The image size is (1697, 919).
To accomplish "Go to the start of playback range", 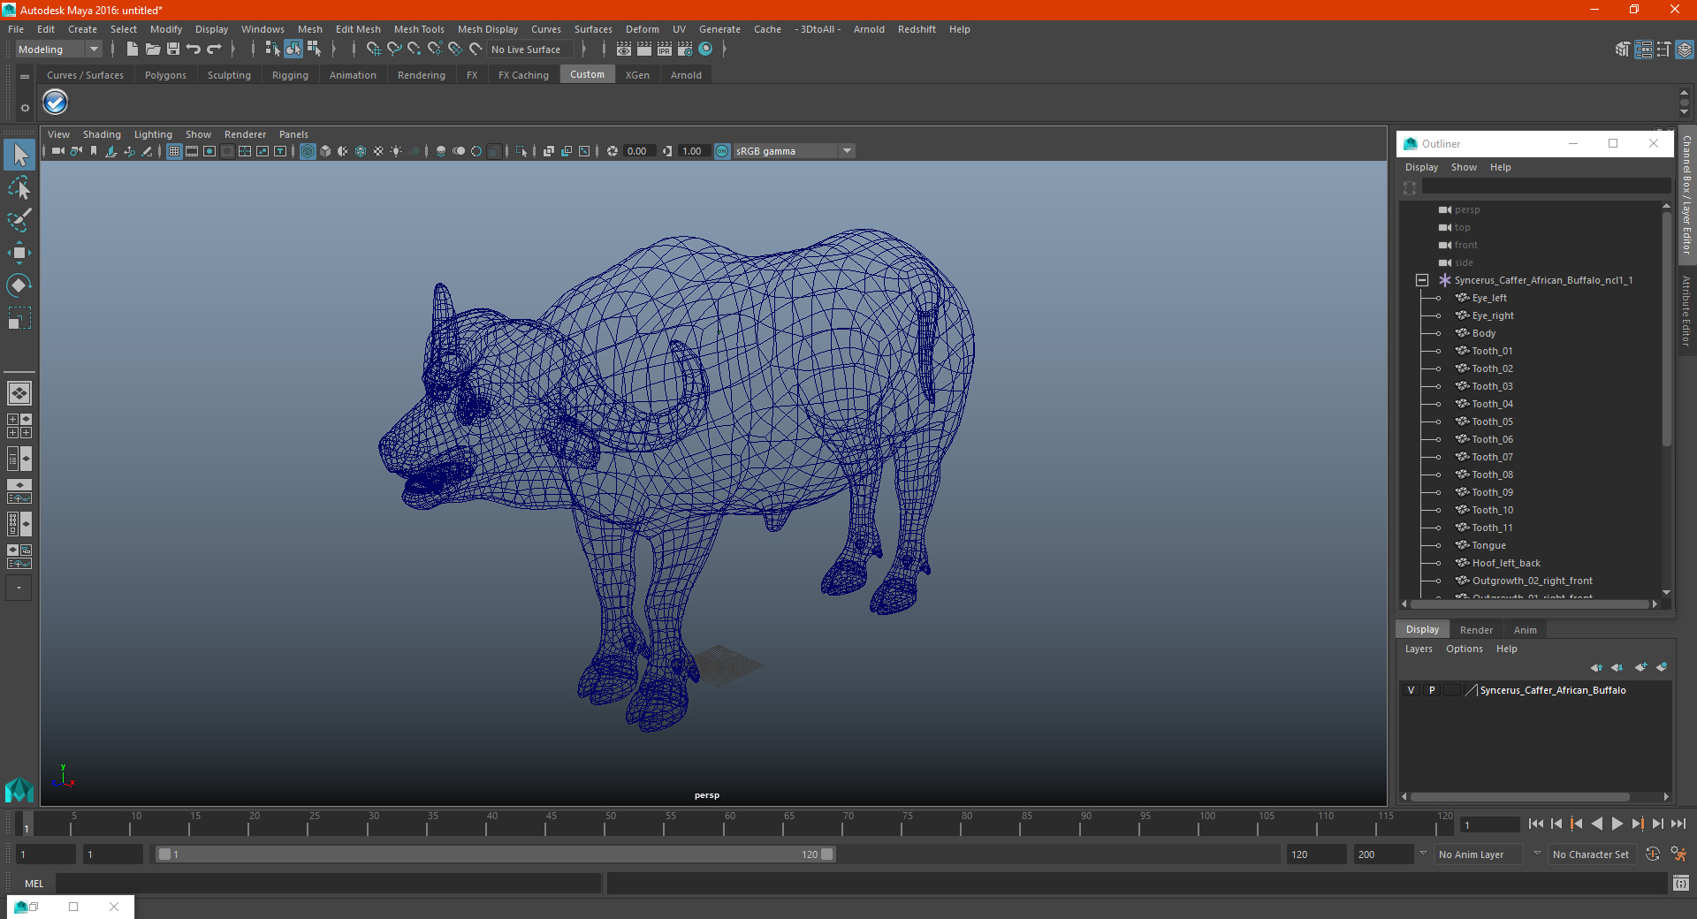I will (x=1536, y=824).
